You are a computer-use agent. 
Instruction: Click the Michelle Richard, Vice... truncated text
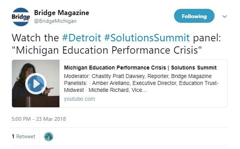point(117,90)
